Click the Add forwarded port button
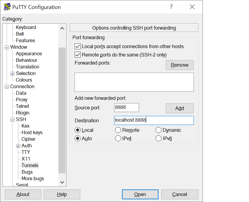Viewport: 249px width, 202px height. pyautogui.click(x=179, y=108)
